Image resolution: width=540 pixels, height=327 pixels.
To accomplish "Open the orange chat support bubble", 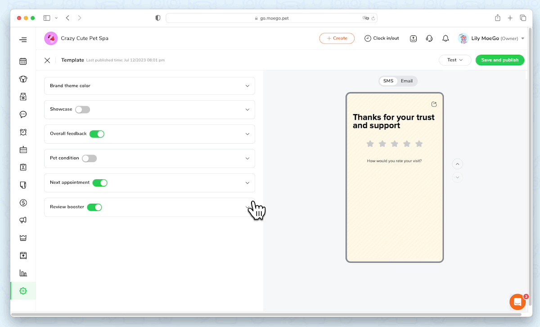I will 517,302.
